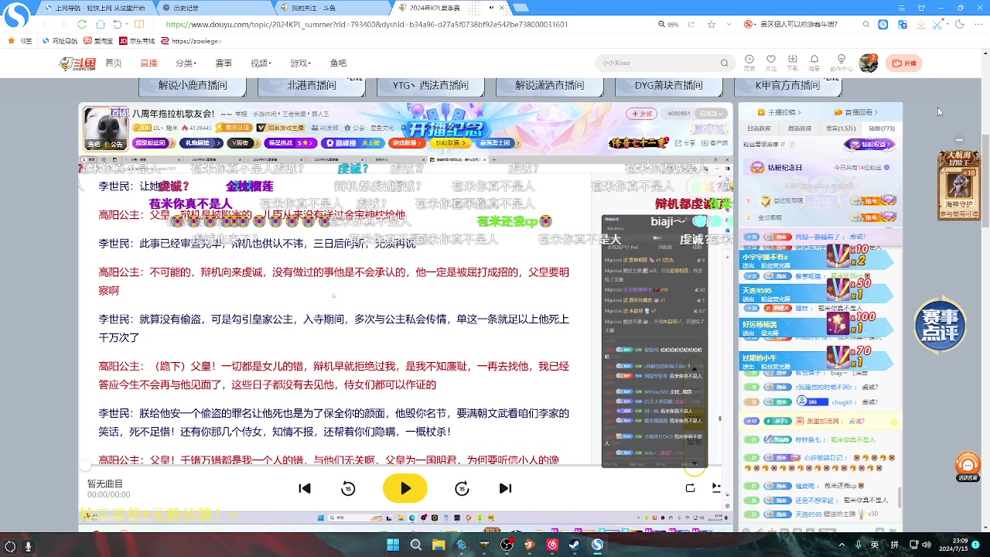This screenshot has height=557, width=990.
Task: Click the 赛事点评 floating badge
Action: click(x=940, y=325)
